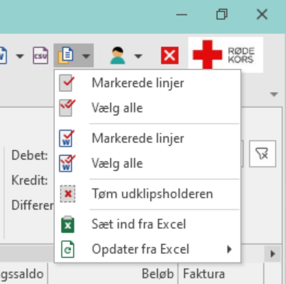Click the copy to clipboard toolbar icon

[66, 56]
